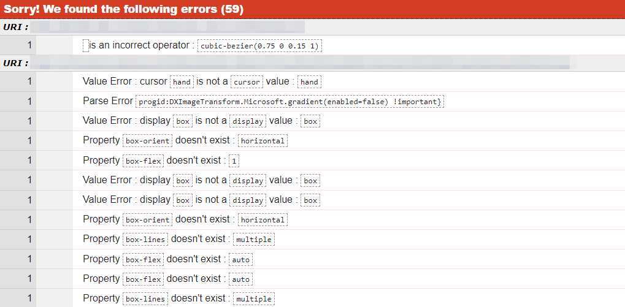Click empty dashed box before 'is an incorrect operator'
The height and width of the screenshot is (307, 625).
86,45
